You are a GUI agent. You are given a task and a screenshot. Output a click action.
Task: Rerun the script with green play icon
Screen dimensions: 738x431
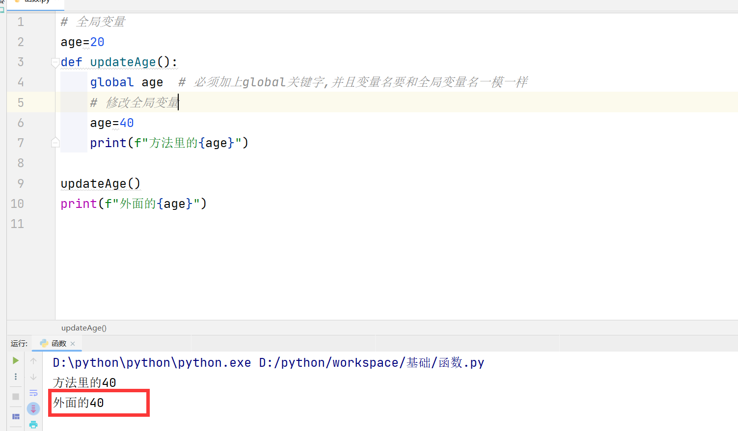click(x=16, y=360)
